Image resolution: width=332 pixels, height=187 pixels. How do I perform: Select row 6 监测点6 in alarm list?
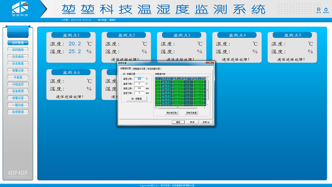[x=181, y=100]
